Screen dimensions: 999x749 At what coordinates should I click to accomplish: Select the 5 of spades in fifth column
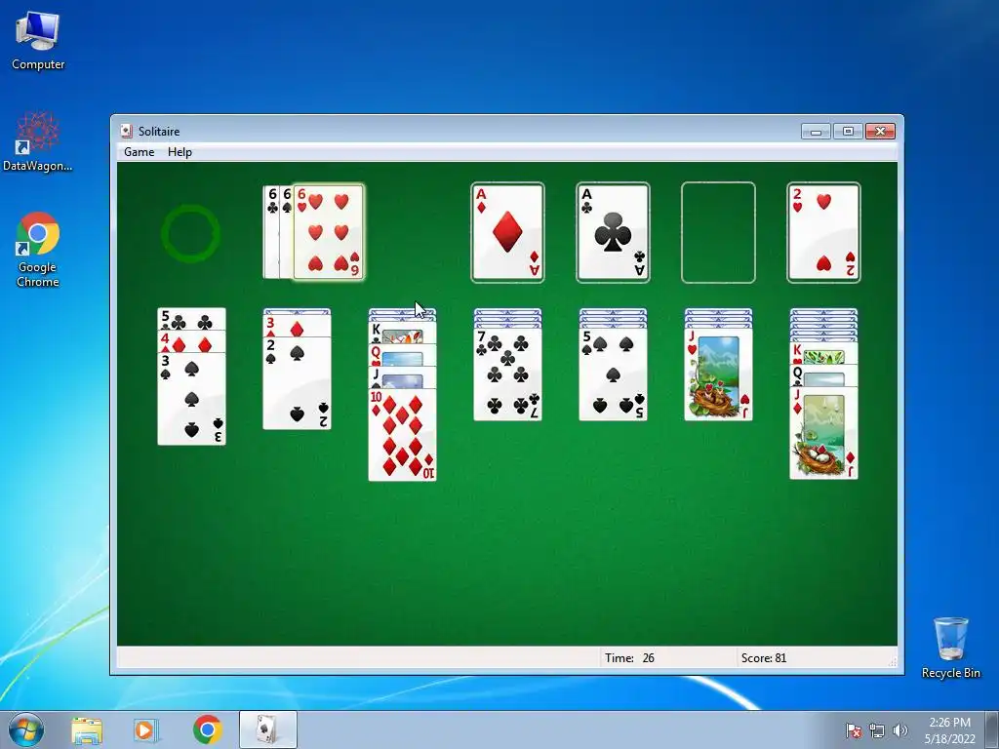click(613, 374)
